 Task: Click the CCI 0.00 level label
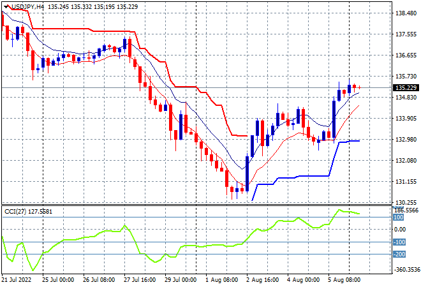[x=400, y=229]
